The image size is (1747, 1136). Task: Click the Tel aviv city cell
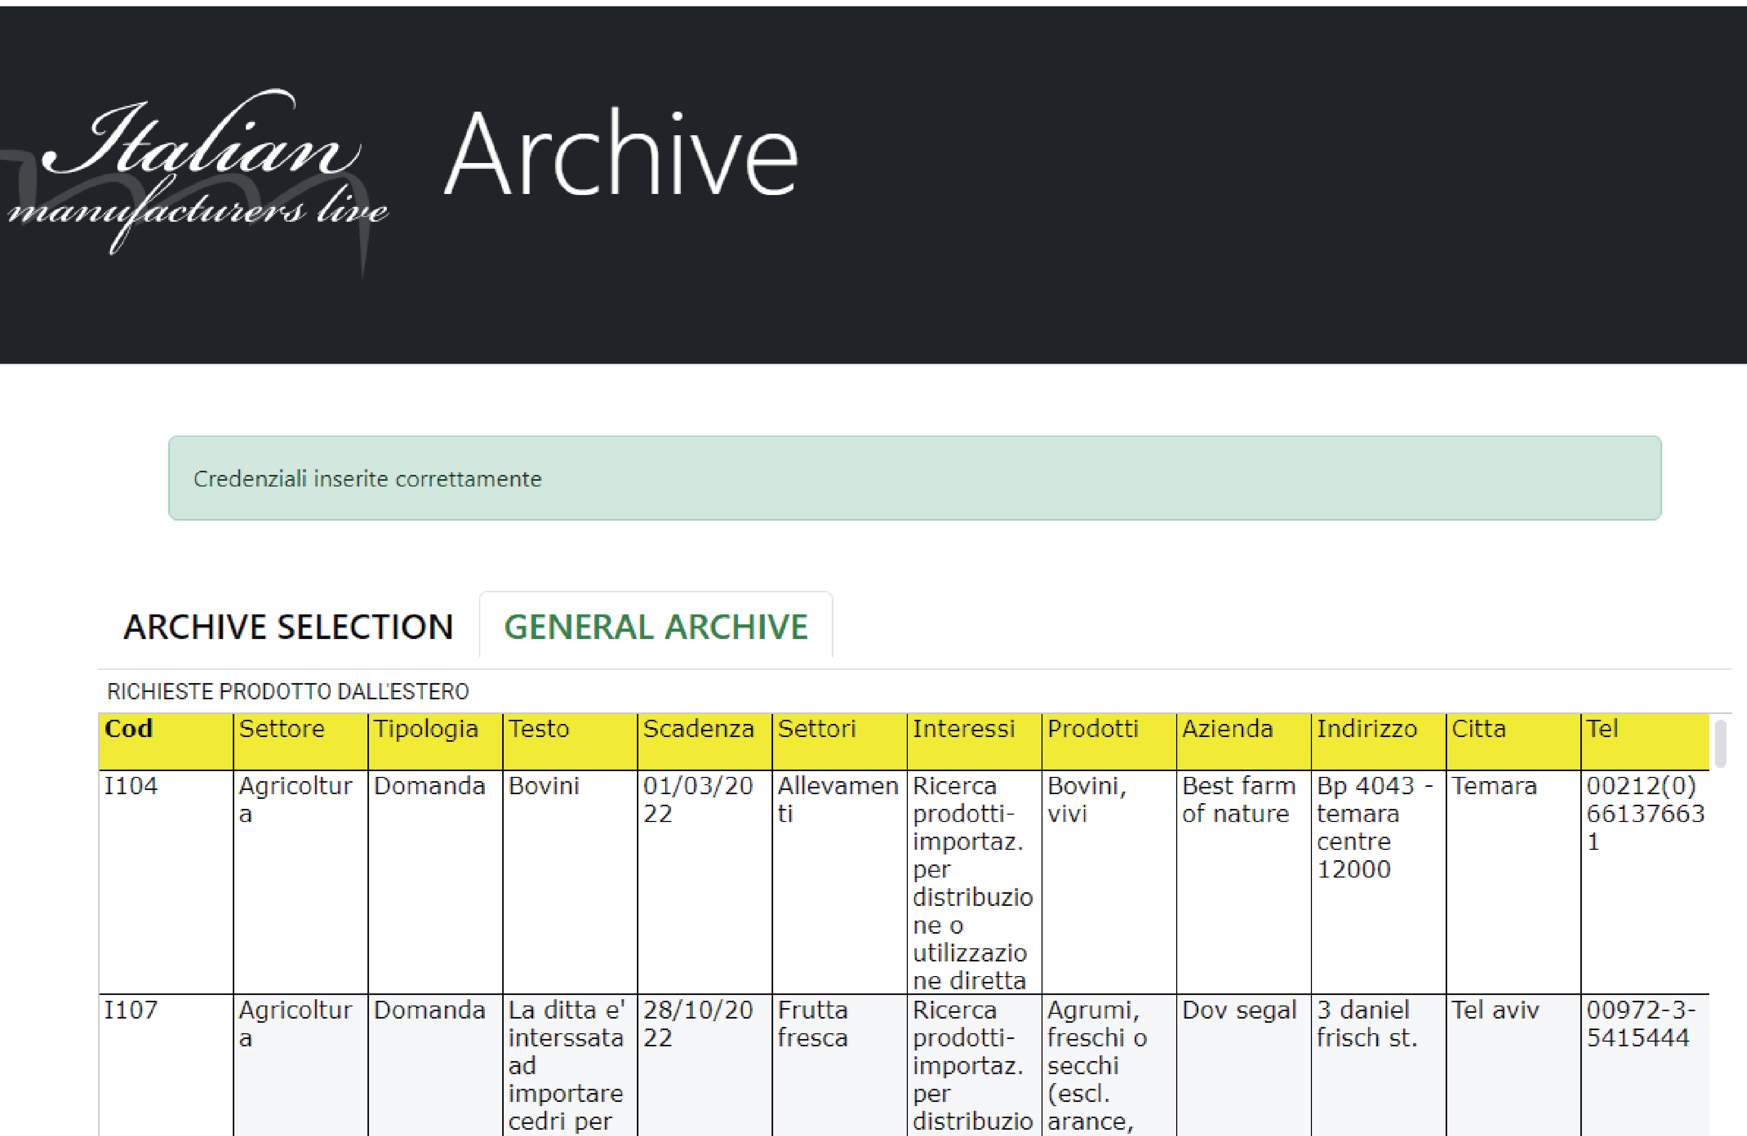1514,1066
